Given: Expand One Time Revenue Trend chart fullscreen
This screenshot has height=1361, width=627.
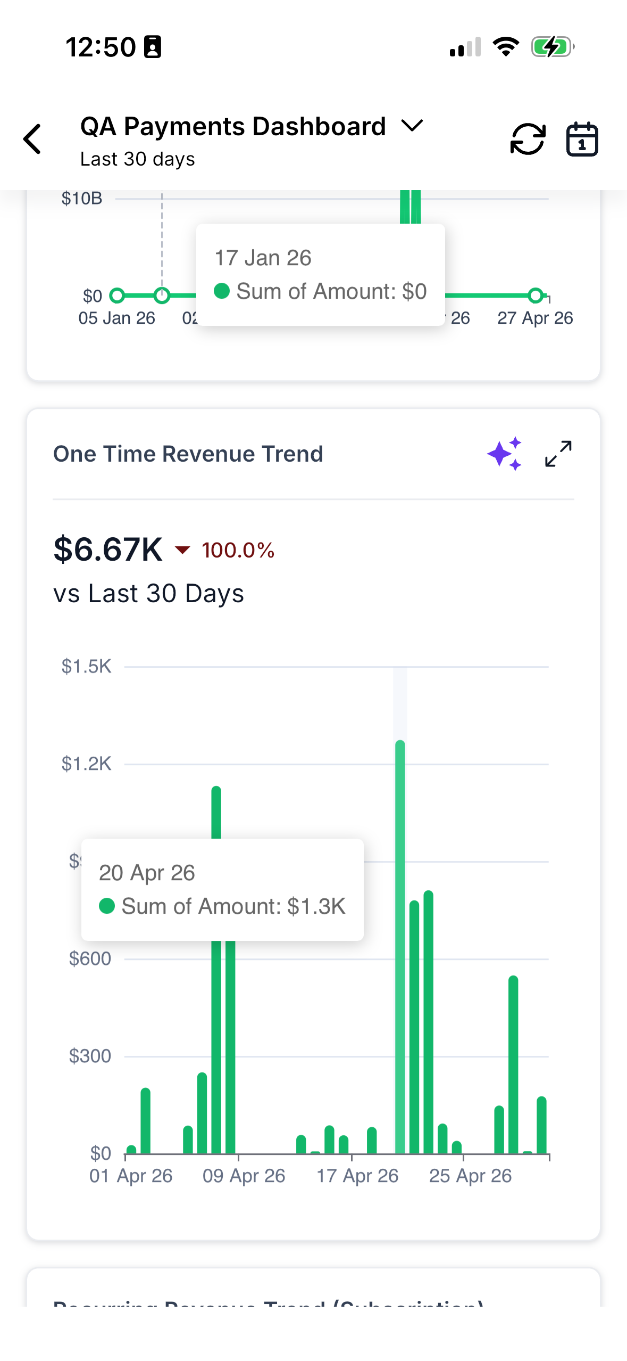Looking at the screenshot, I should 558,454.
